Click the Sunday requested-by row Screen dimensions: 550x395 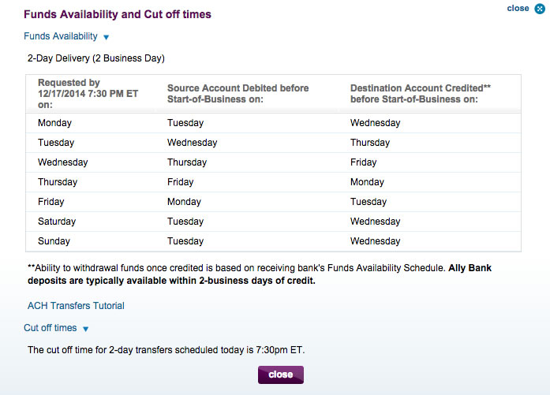pyautogui.click(x=273, y=241)
